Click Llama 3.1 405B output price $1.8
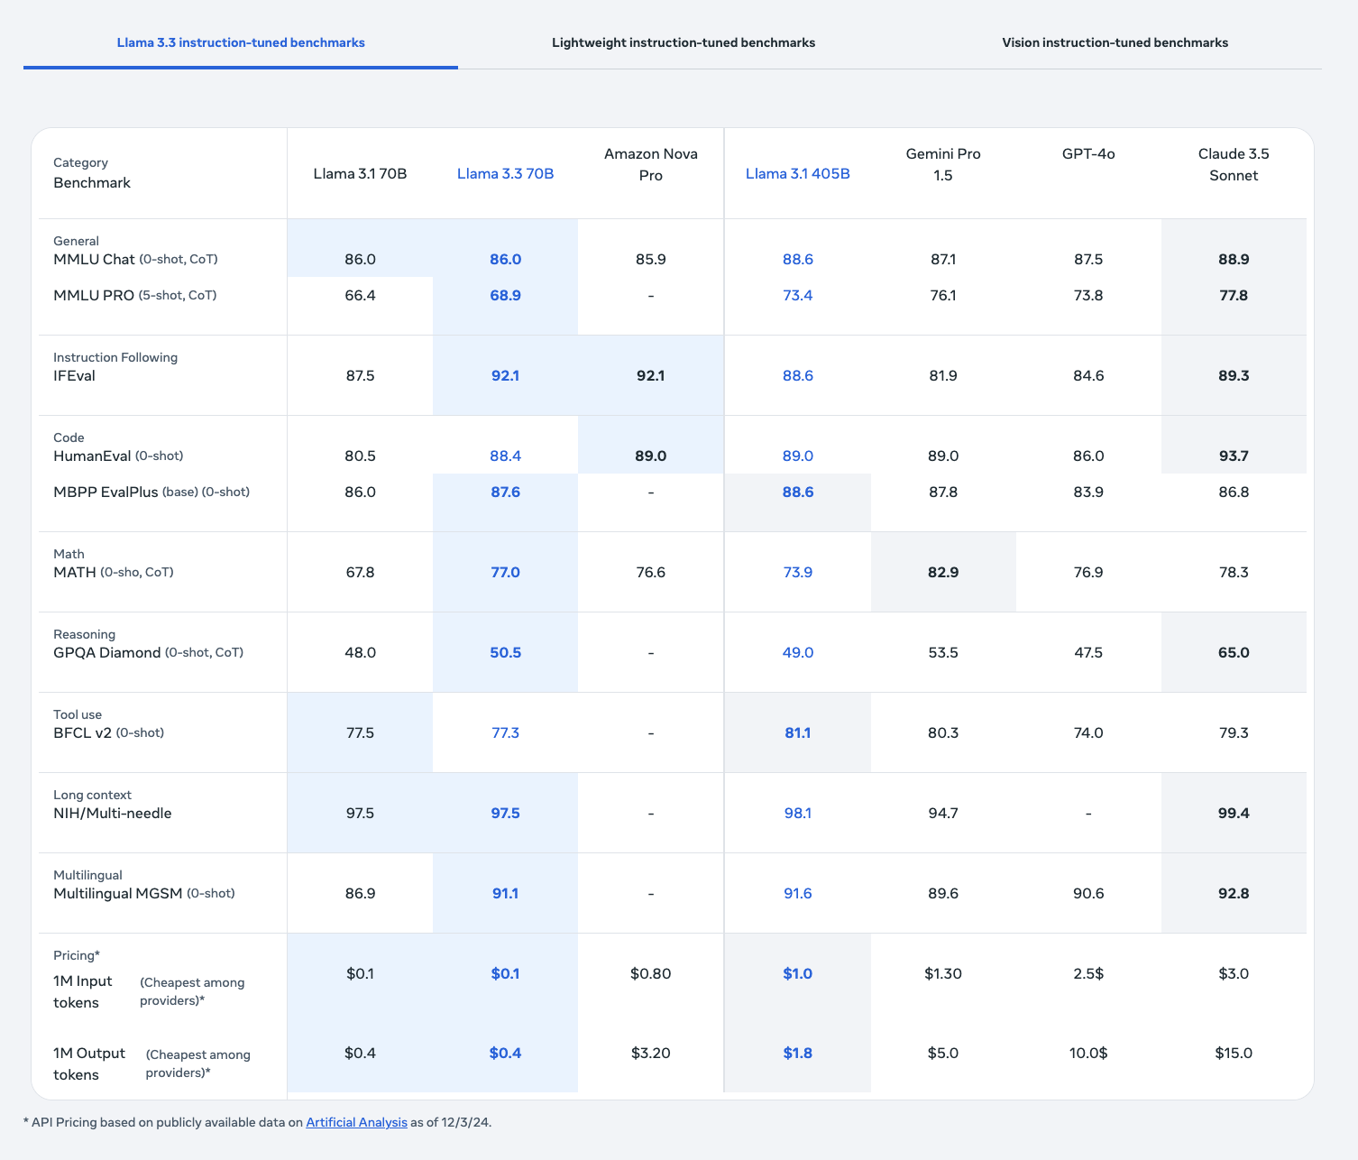 point(797,1053)
